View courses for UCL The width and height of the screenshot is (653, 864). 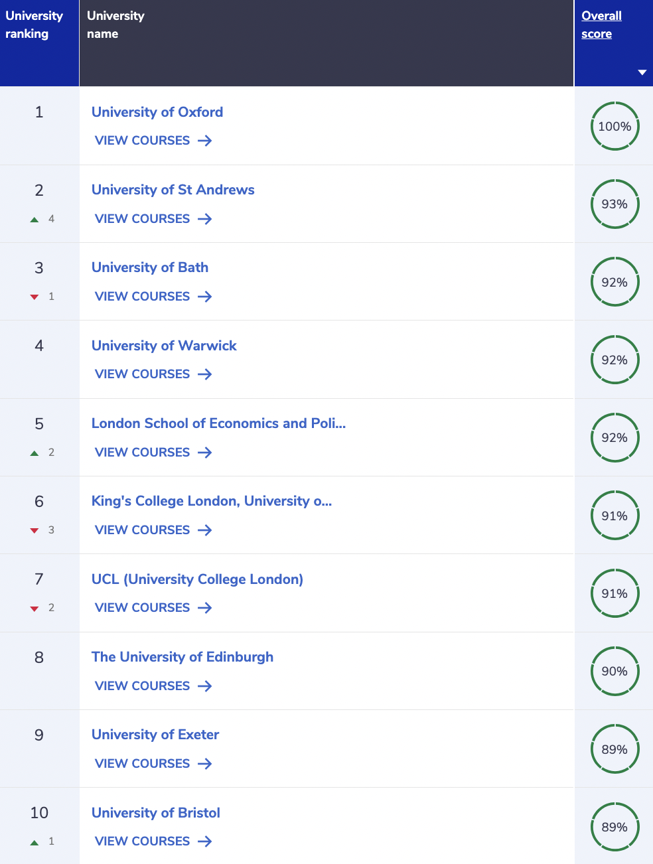pos(153,608)
